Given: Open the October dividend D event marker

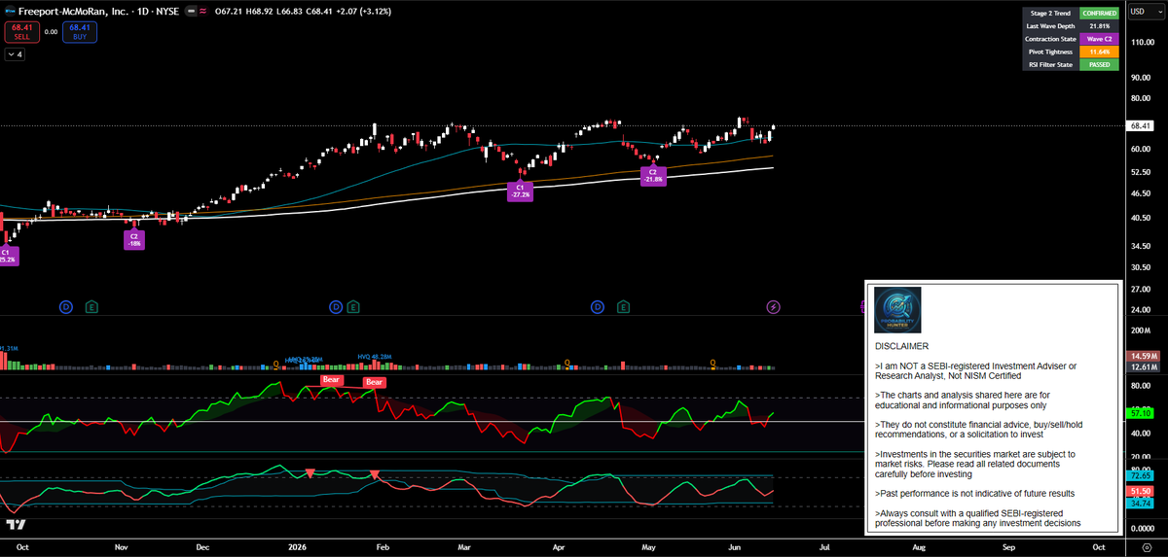Looking at the screenshot, I should 66,307.
